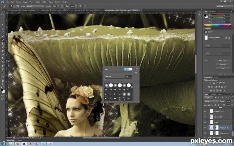Select the History Brush tool
The height and width of the screenshot is (146, 234).
pos(3,47)
